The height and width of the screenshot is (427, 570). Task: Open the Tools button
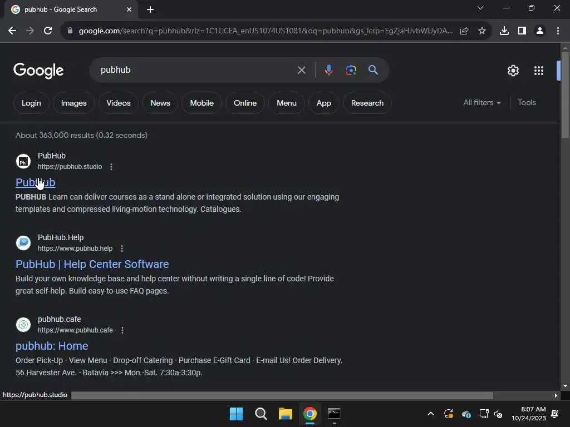(x=527, y=103)
